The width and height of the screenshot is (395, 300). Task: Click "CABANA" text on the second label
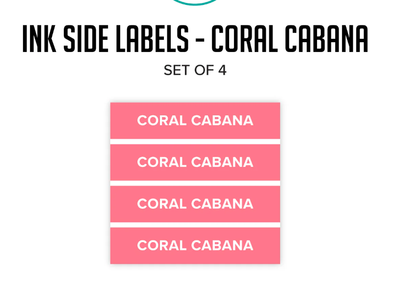click(222, 163)
